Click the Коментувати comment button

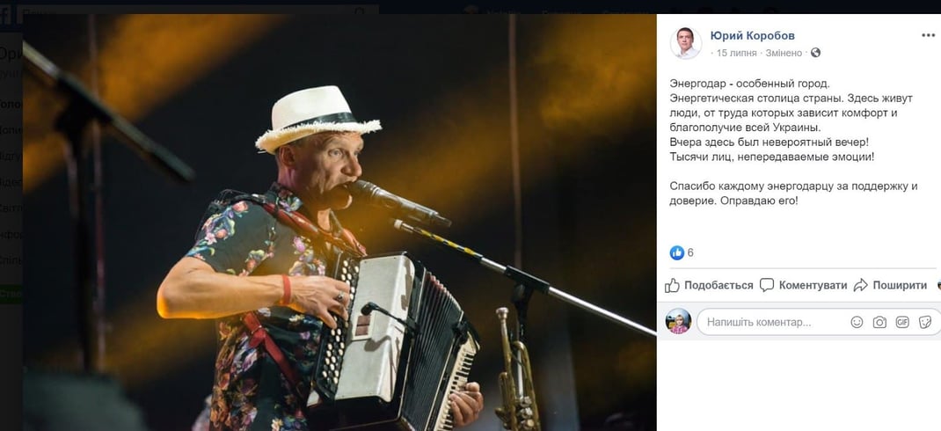click(803, 285)
